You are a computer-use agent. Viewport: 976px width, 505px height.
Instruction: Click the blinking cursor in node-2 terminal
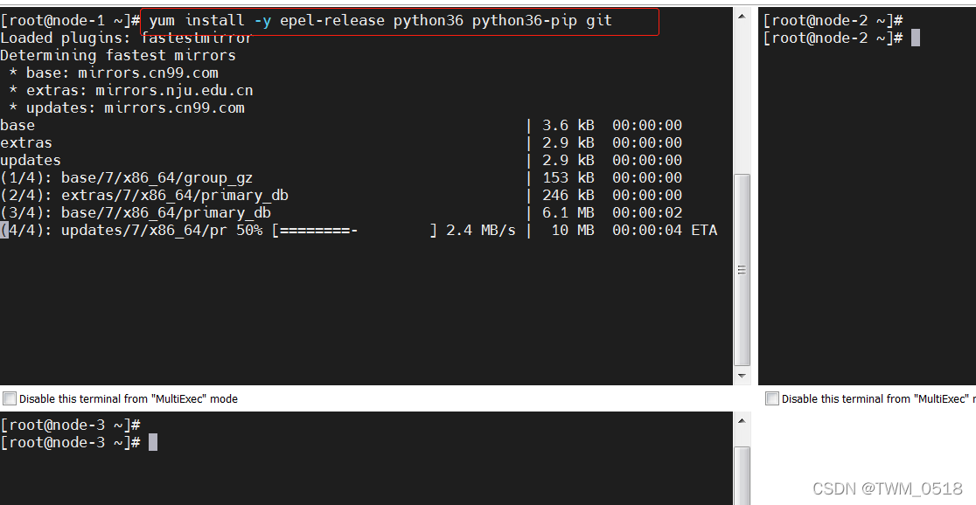916,38
